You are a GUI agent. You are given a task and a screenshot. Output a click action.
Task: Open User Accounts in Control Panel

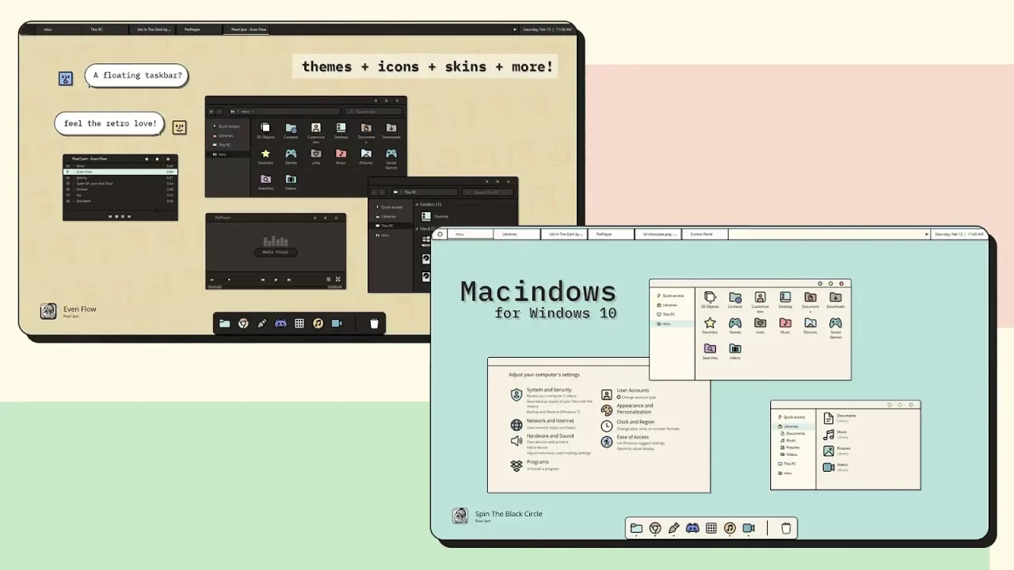pyautogui.click(x=633, y=390)
